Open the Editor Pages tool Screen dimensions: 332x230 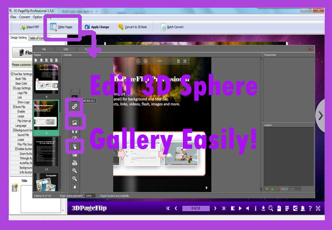click(61, 27)
